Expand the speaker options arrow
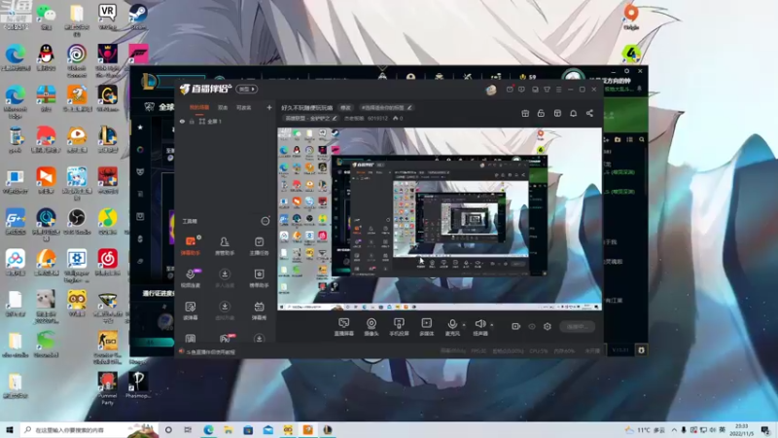This screenshot has width=778, height=438. tap(492, 325)
